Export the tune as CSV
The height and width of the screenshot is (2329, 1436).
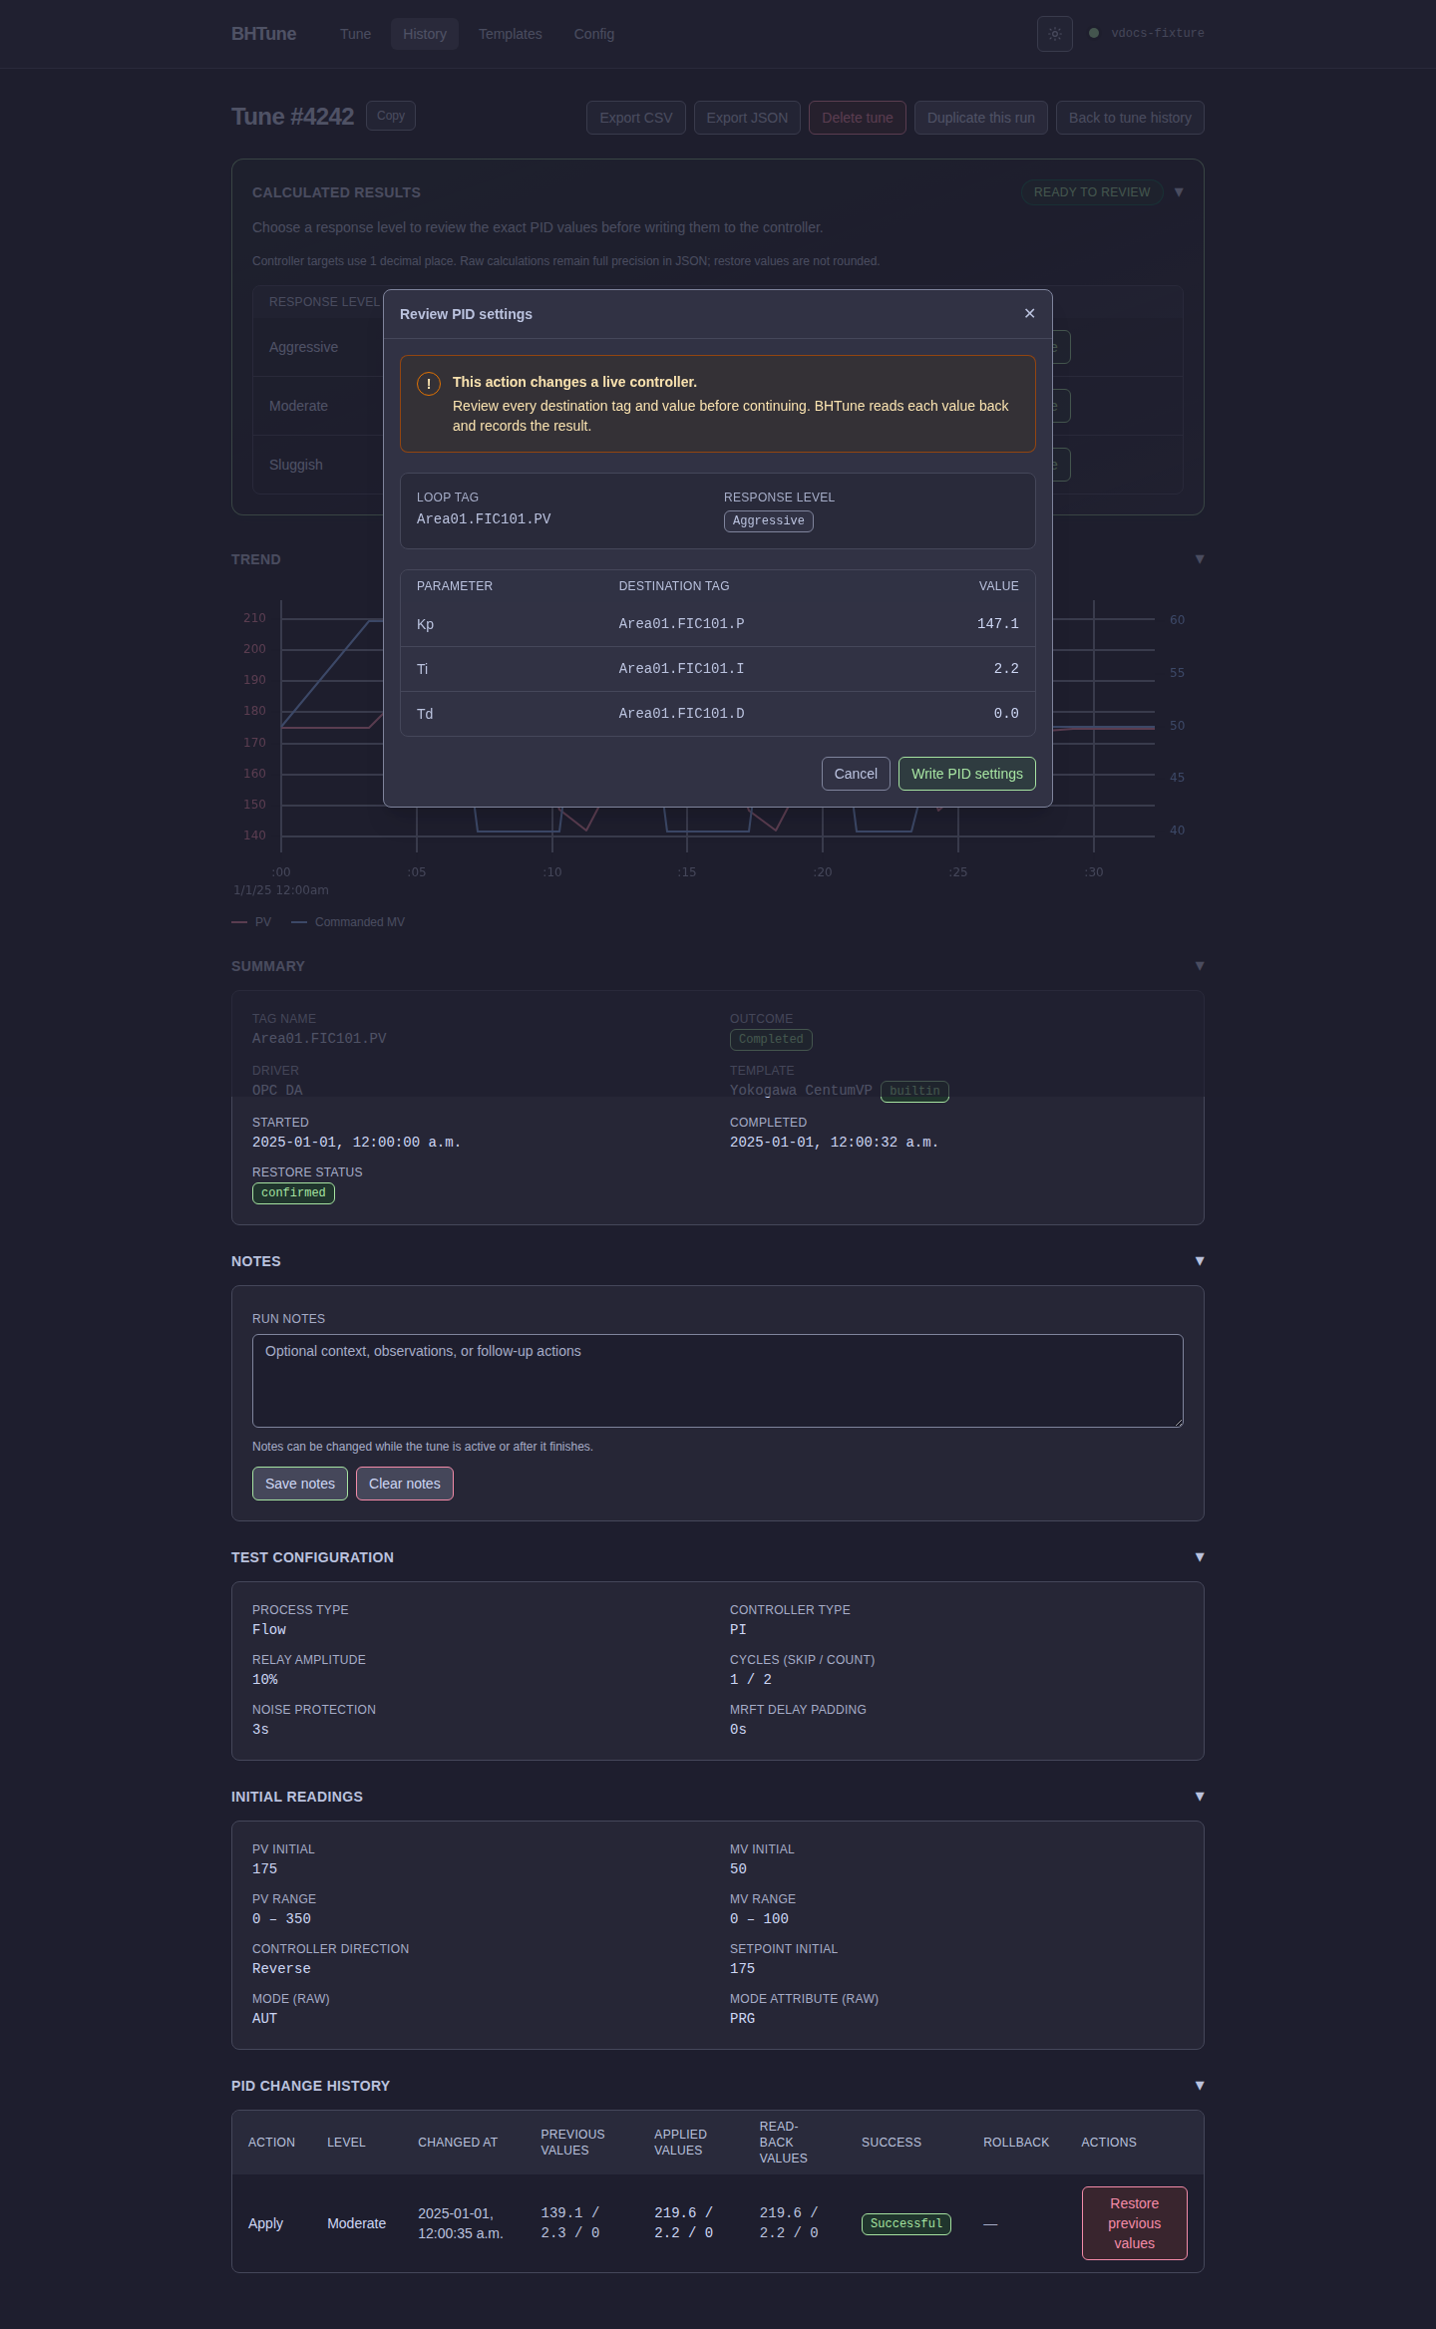tap(636, 118)
